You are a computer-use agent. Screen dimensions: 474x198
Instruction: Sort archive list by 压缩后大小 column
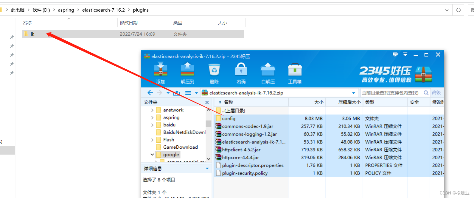(x=344, y=102)
